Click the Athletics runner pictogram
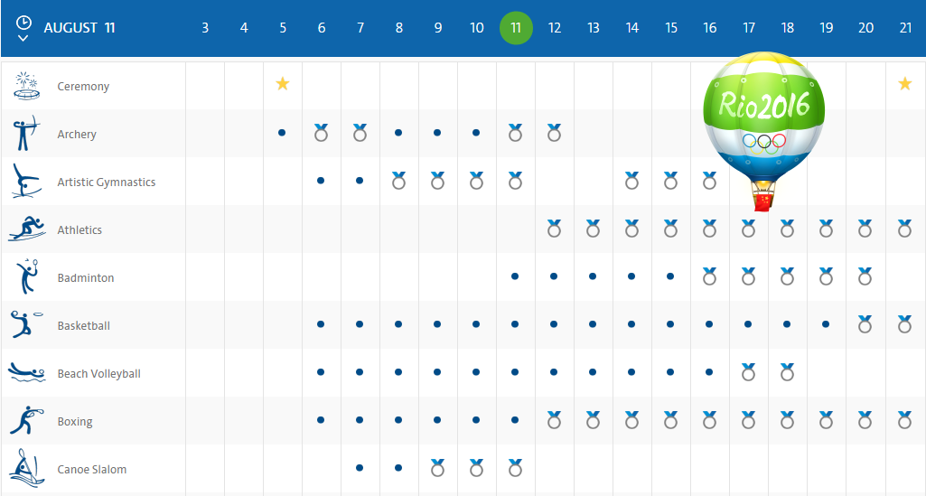This screenshot has height=496, width=926. click(x=27, y=229)
